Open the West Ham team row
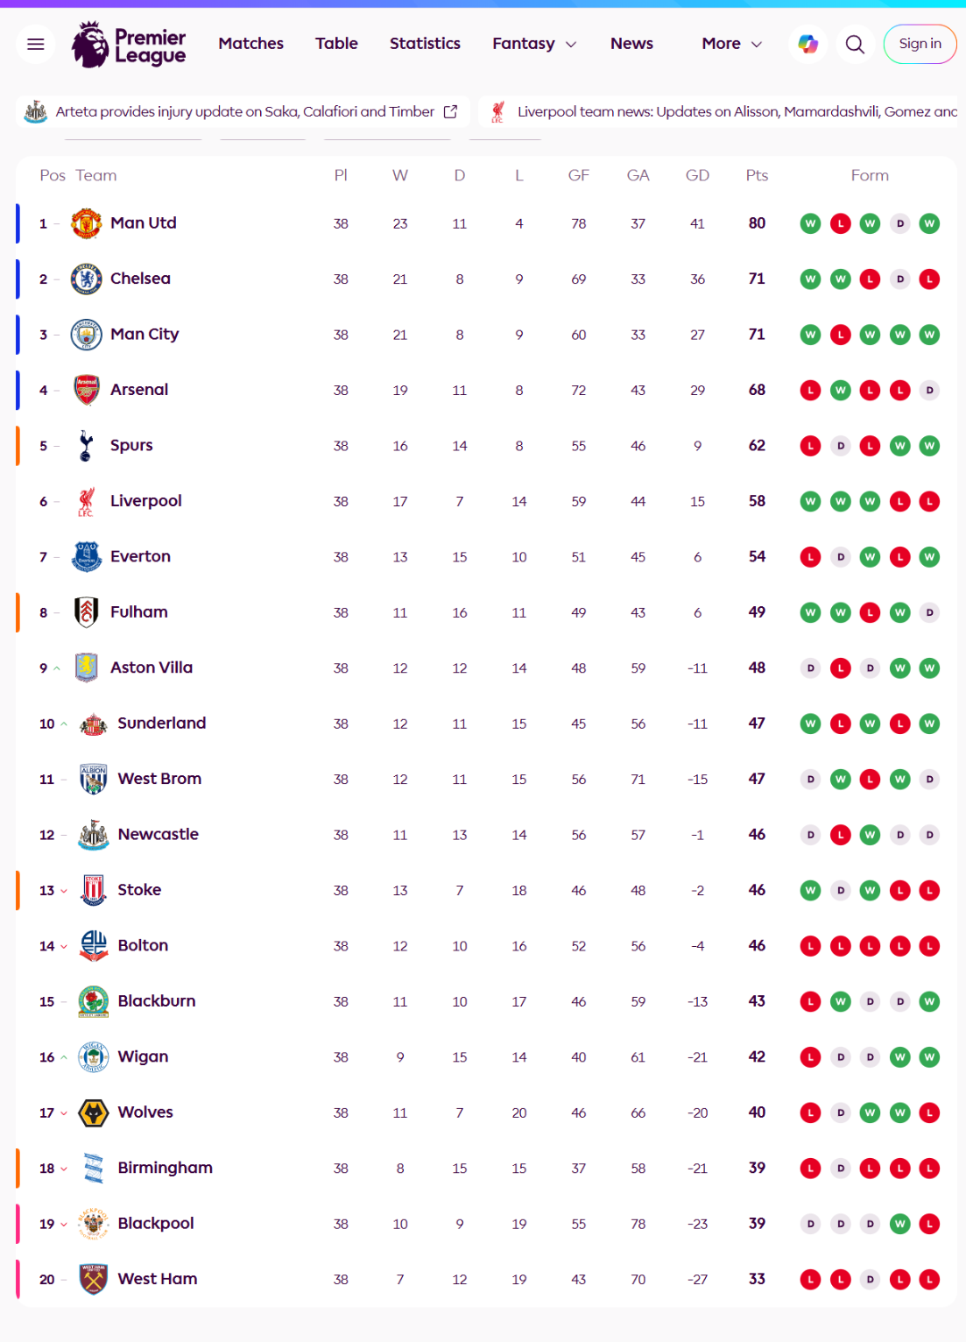The height and width of the screenshot is (1342, 966). click(x=158, y=1279)
